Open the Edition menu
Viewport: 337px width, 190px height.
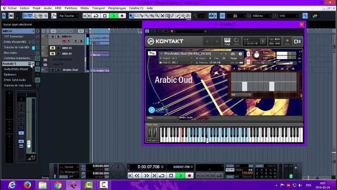pyautogui.click(x=25, y=8)
